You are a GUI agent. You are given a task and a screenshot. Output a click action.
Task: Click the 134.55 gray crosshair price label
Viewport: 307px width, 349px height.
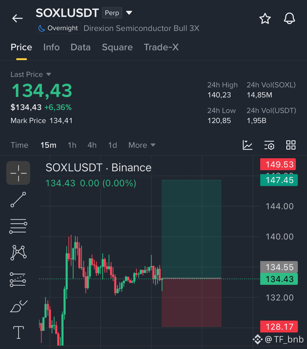pyautogui.click(x=279, y=267)
